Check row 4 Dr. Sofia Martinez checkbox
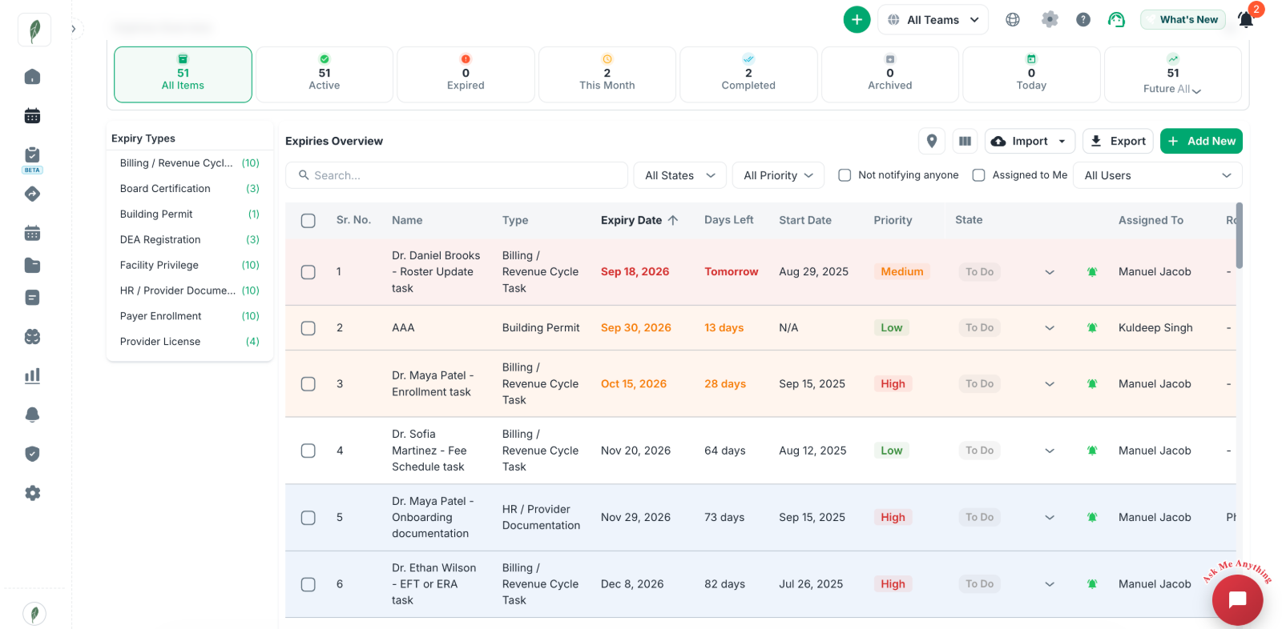 pyautogui.click(x=308, y=451)
